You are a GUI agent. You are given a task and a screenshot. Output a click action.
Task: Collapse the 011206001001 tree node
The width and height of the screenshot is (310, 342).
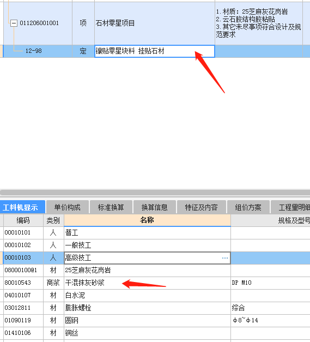pos(14,23)
